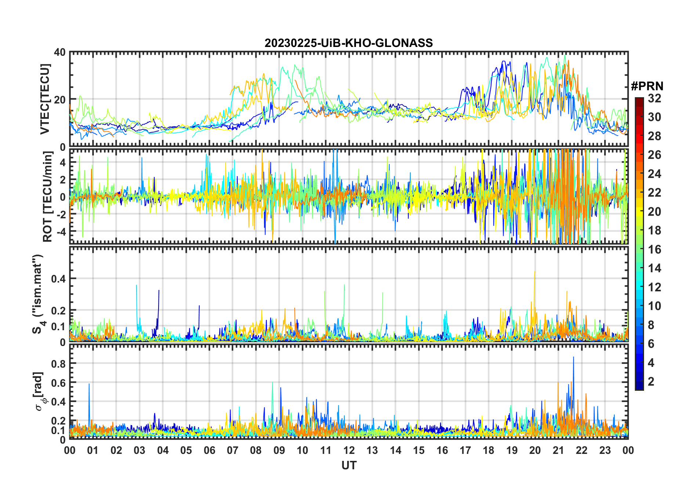This screenshot has height=488, width=698.
Task: Click x-axis hour label 02
Action: tap(116, 450)
